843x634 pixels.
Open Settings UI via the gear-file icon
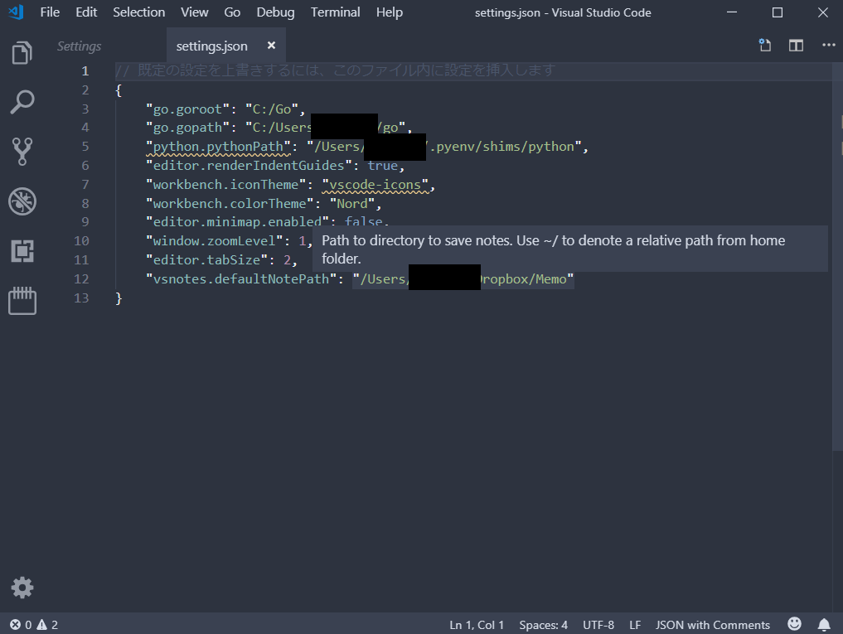(x=764, y=46)
